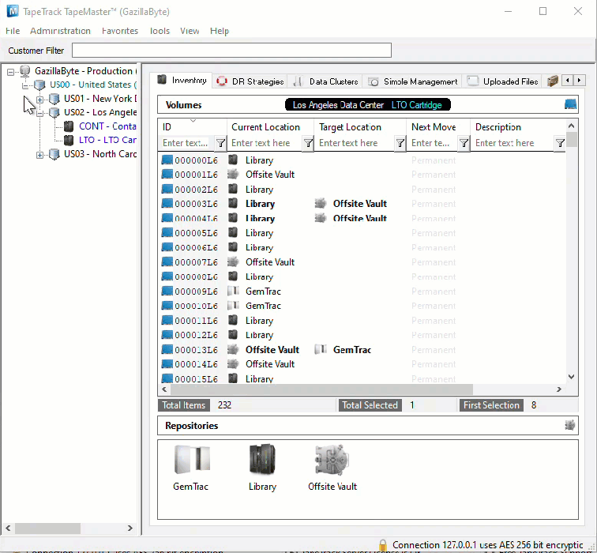The height and width of the screenshot is (553, 597).
Task: Click the Customer Filter text field
Action: [231, 51]
